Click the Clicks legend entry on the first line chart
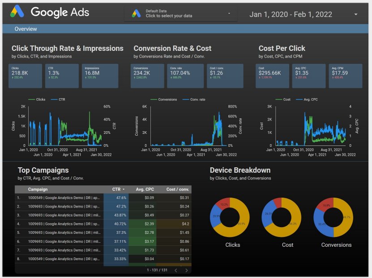Image resolution: width=372 pixels, height=278 pixels. coord(37,100)
